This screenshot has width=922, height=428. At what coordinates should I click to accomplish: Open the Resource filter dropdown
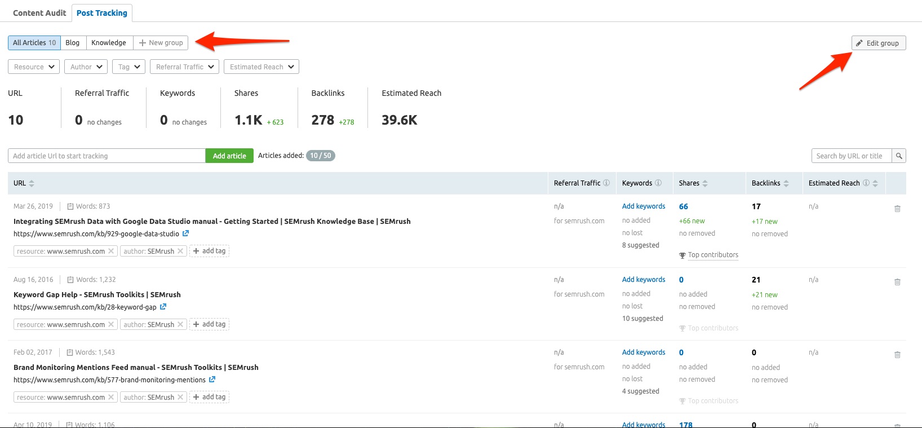point(34,67)
